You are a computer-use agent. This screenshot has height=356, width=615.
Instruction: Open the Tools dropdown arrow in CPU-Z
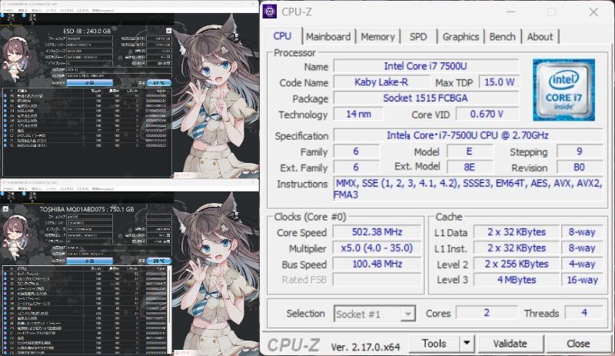pyautogui.click(x=467, y=343)
